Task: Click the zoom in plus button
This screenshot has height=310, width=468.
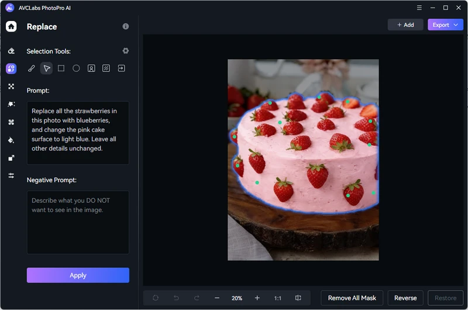Action: point(257,298)
